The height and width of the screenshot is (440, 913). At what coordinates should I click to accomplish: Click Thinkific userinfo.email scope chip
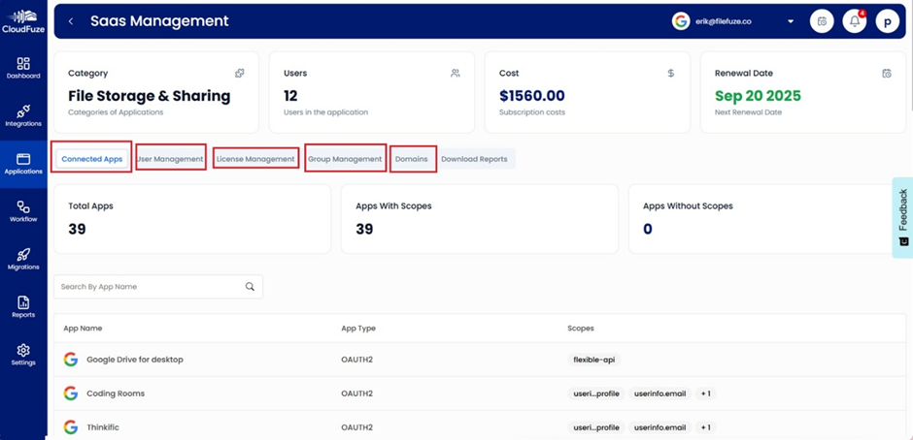(659, 427)
